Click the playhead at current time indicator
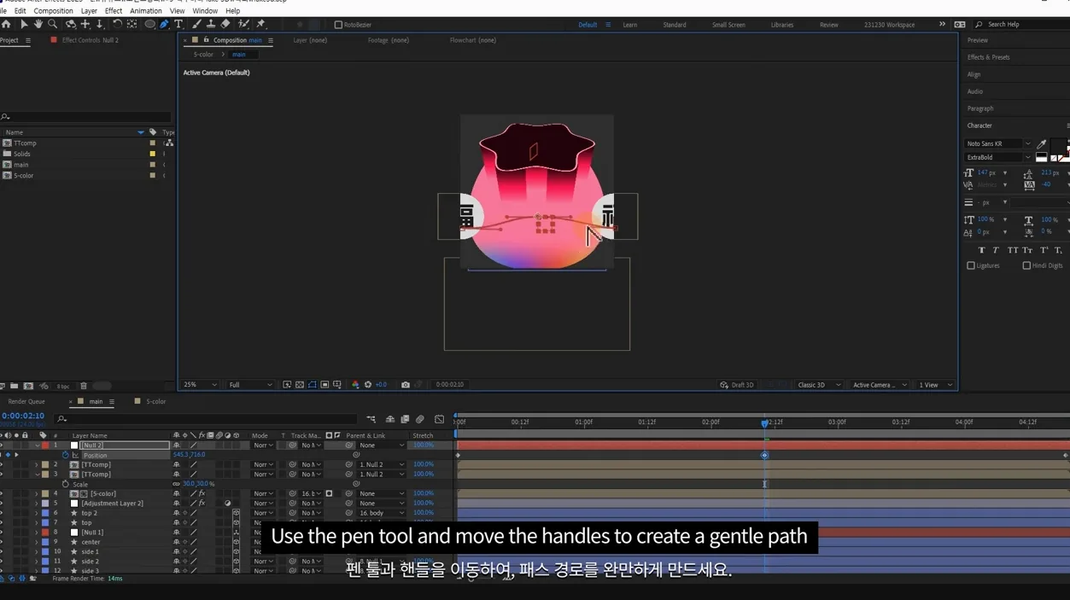 (x=764, y=423)
